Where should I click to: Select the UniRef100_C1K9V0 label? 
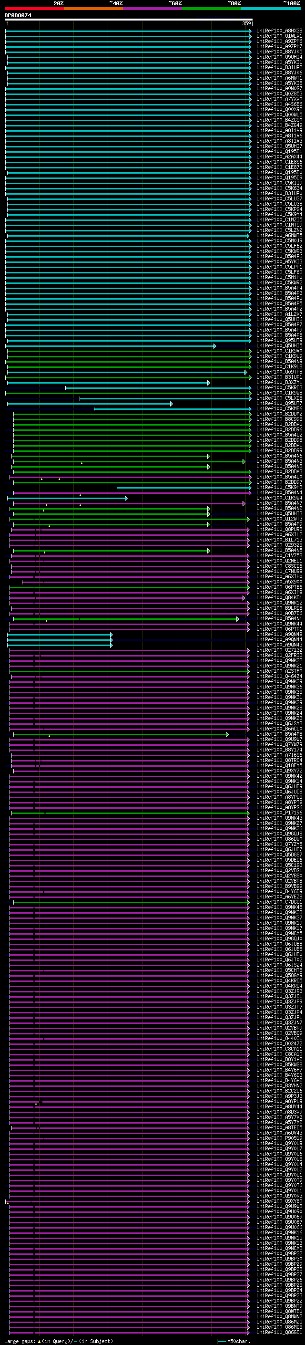[x=279, y=351]
